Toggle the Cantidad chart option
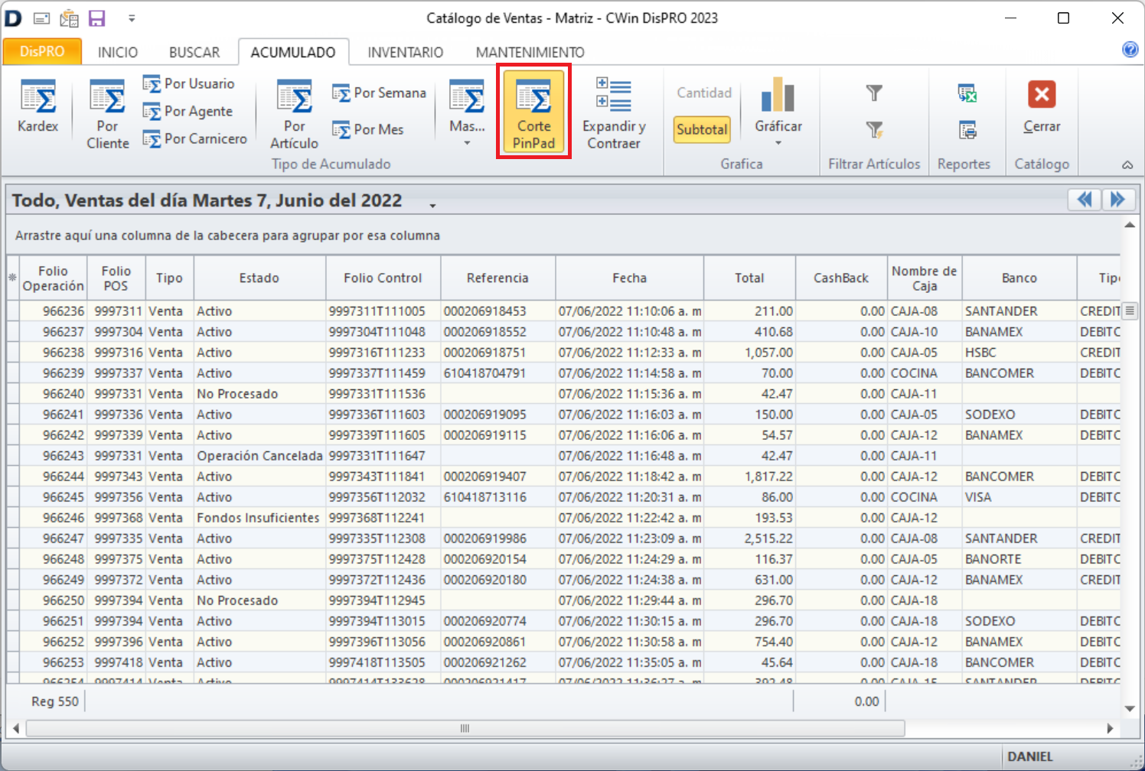The width and height of the screenshot is (1145, 771). (x=703, y=93)
